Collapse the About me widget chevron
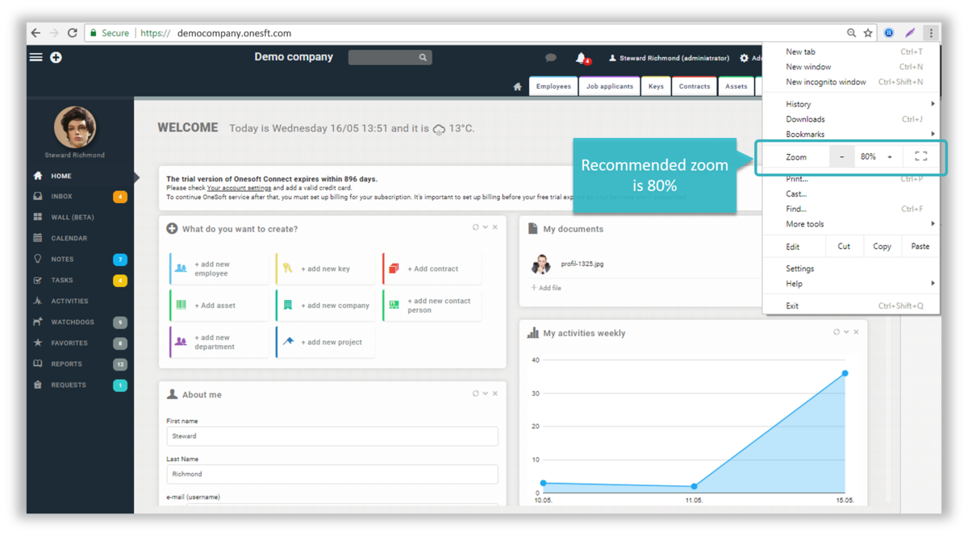Screen dimensions: 968x536 click(x=485, y=393)
